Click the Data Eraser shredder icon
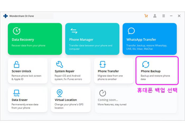185x132 pixels. point(17,93)
